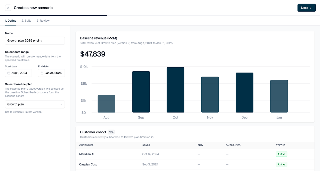Click the Customer cohort heading
The height and width of the screenshot is (171, 320).
click(93, 132)
